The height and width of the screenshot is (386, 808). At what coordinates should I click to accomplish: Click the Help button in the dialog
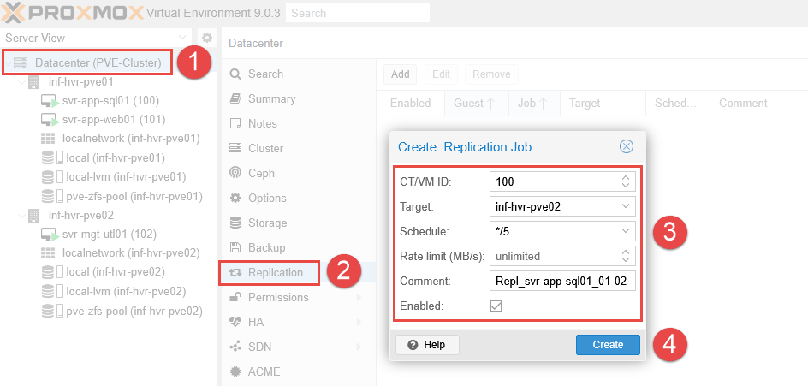pyautogui.click(x=427, y=344)
